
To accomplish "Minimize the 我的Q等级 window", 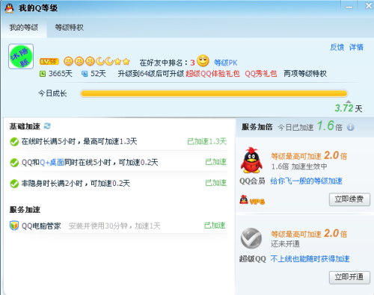I will pos(349,7).
